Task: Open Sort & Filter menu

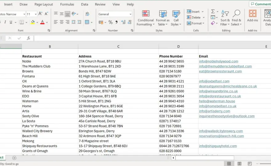Action: pos(225,18)
